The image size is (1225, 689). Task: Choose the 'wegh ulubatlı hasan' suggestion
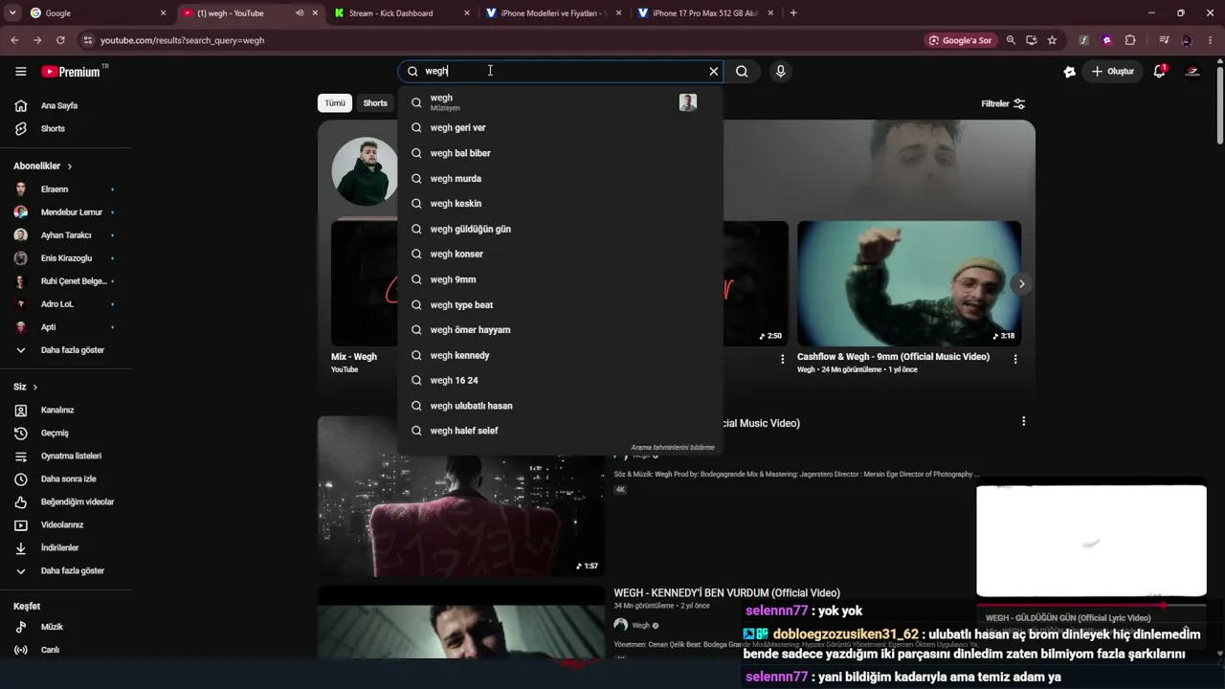coord(560,406)
